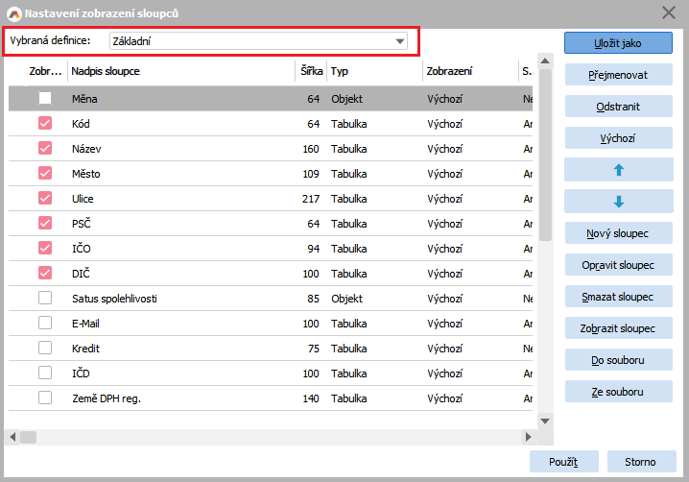Click the blue down arrow button

pos(618,202)
